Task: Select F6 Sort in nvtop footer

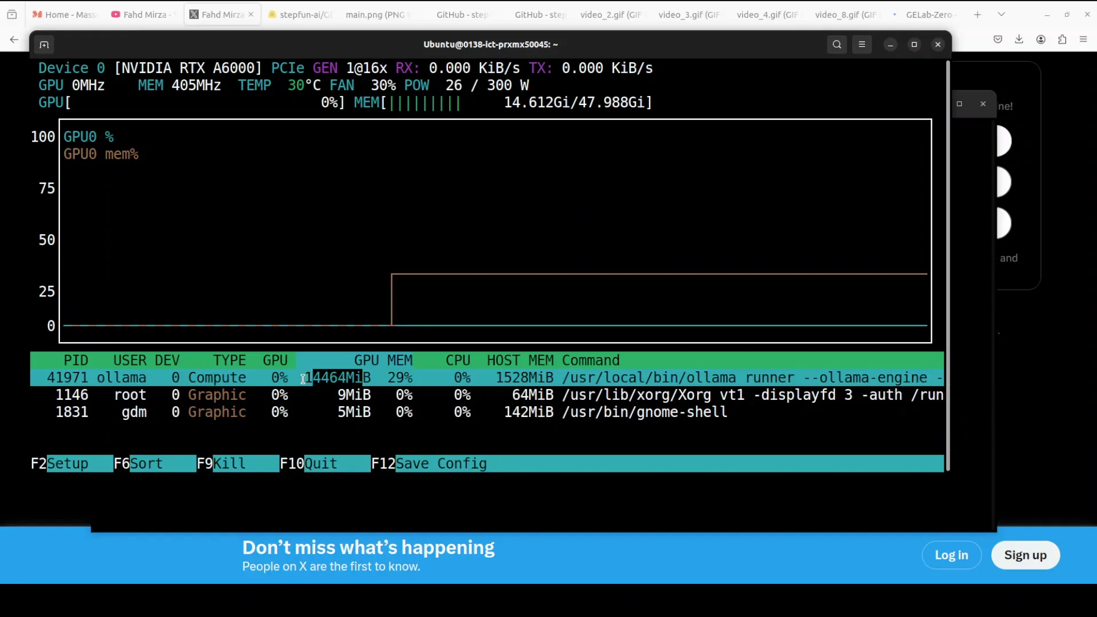Action: pyautogui.click(x=146, y=463)
